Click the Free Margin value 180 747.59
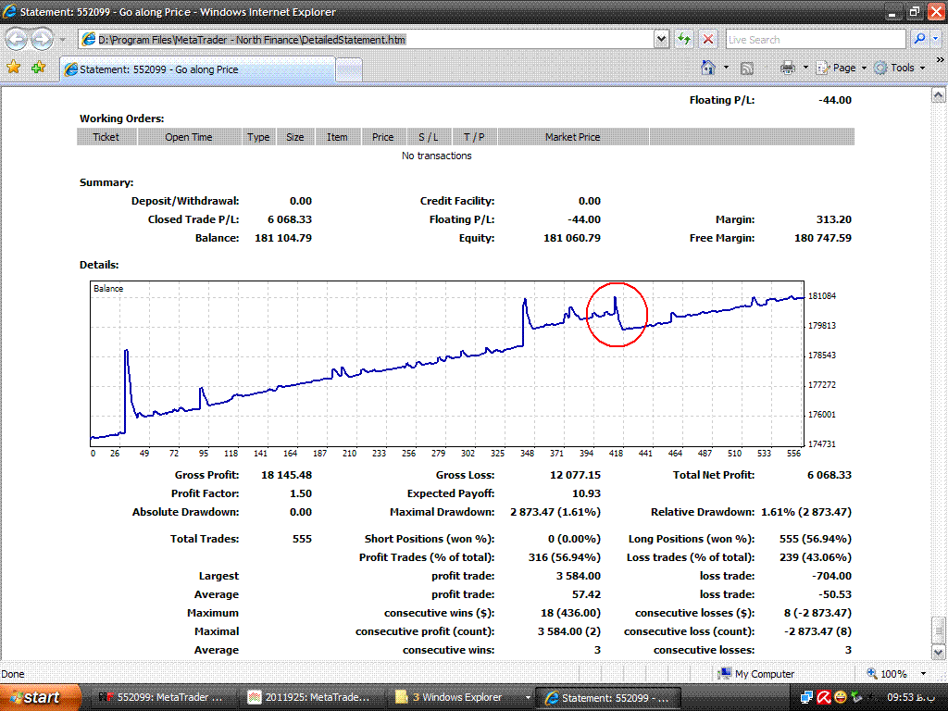This screenshot has height=711, width=948. (x=823, y=238)
